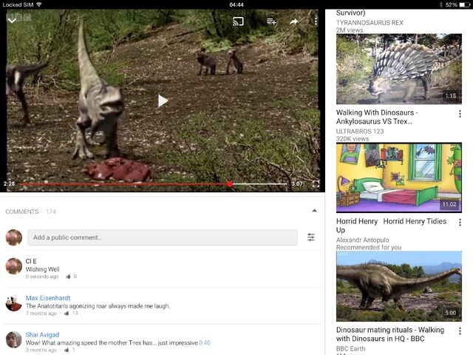Open Ankylosaurus VS Trex video thumbnail
473x355 pixels.
[399, 69]
